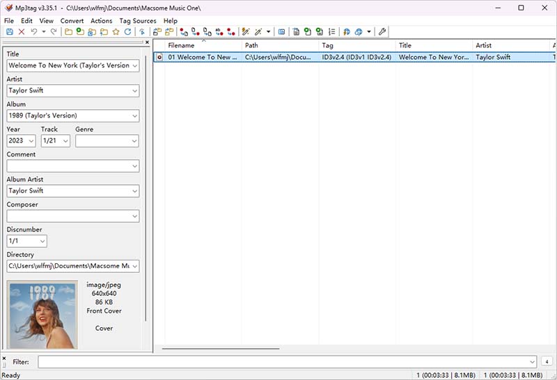Image resolution: width=557 pixels, height=380 pixels.
Task: Open the Album field dropdown
Action: click(x=134, y=116)
